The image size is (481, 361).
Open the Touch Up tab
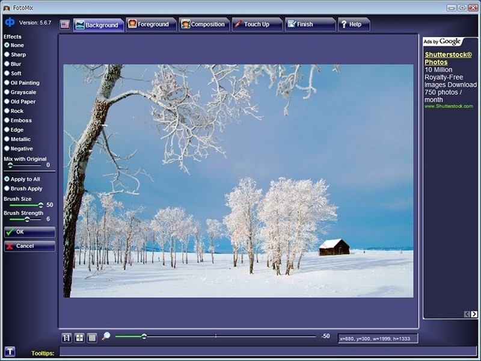(257, 24)
